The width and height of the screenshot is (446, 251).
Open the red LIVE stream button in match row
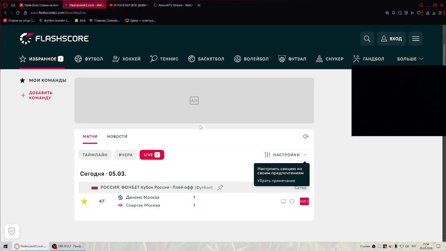[x=304, y=201]
